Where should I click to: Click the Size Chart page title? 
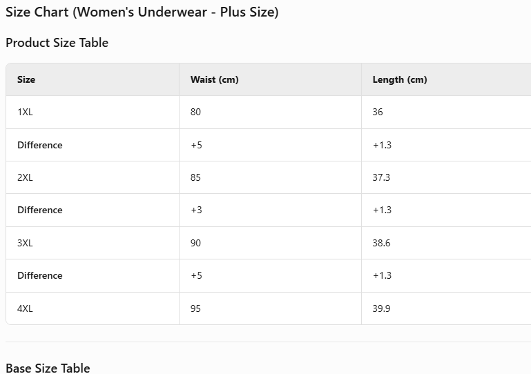[142, 12]
